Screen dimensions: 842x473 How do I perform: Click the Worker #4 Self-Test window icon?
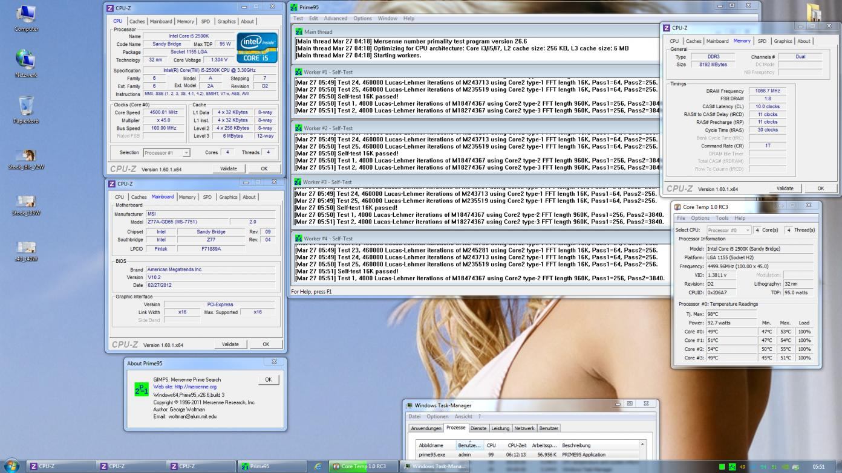tap(298, 238)
